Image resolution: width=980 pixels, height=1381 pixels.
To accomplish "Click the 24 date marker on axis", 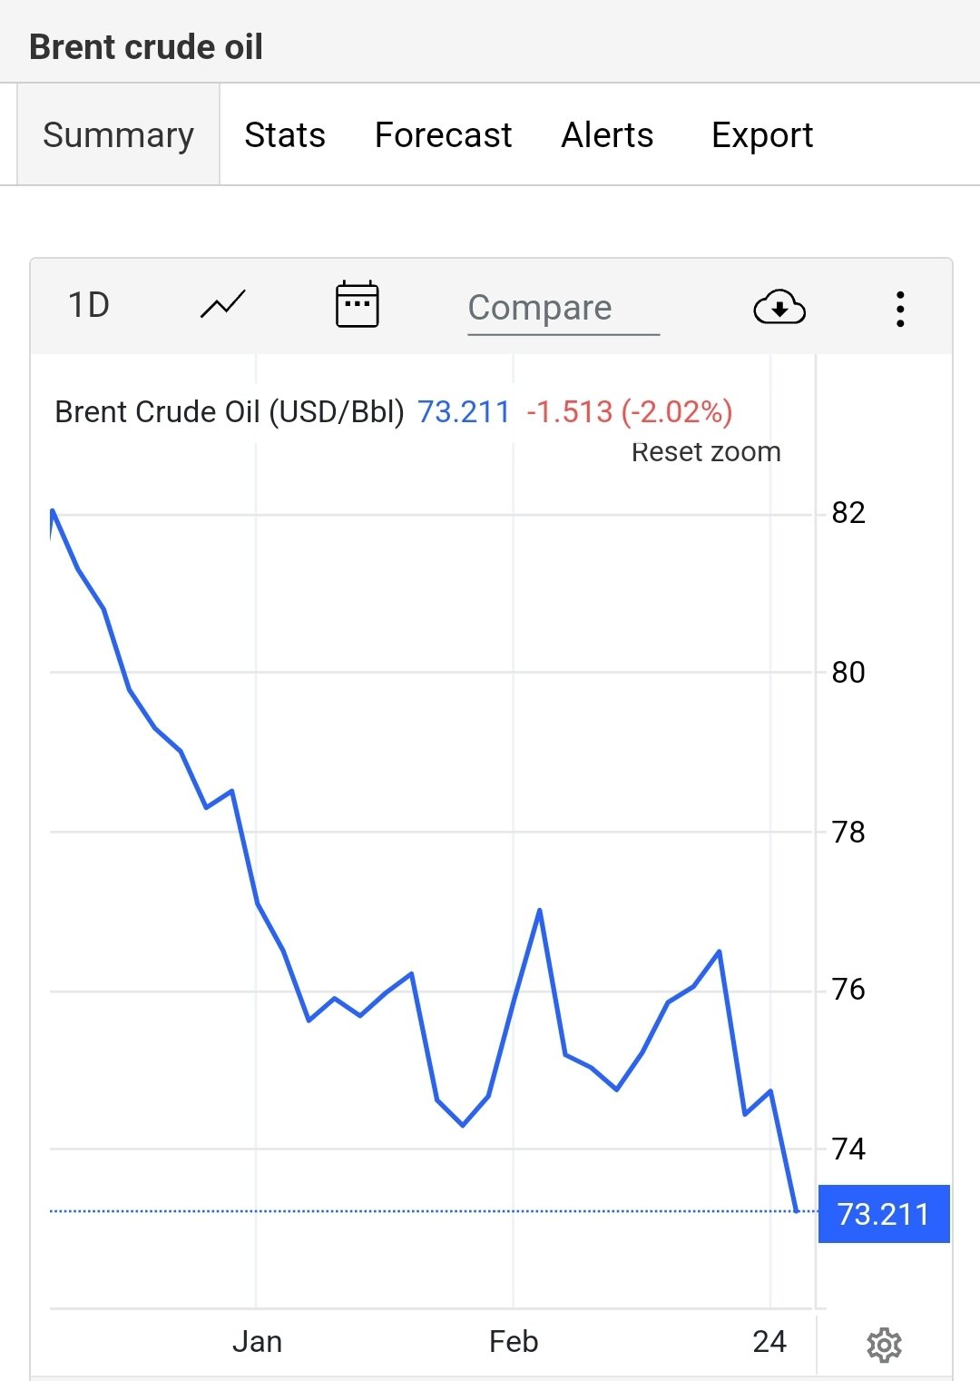I will (769, 1341).
